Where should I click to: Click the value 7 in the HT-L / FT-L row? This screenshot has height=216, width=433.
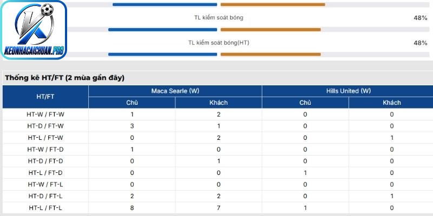tap(219, 208)
